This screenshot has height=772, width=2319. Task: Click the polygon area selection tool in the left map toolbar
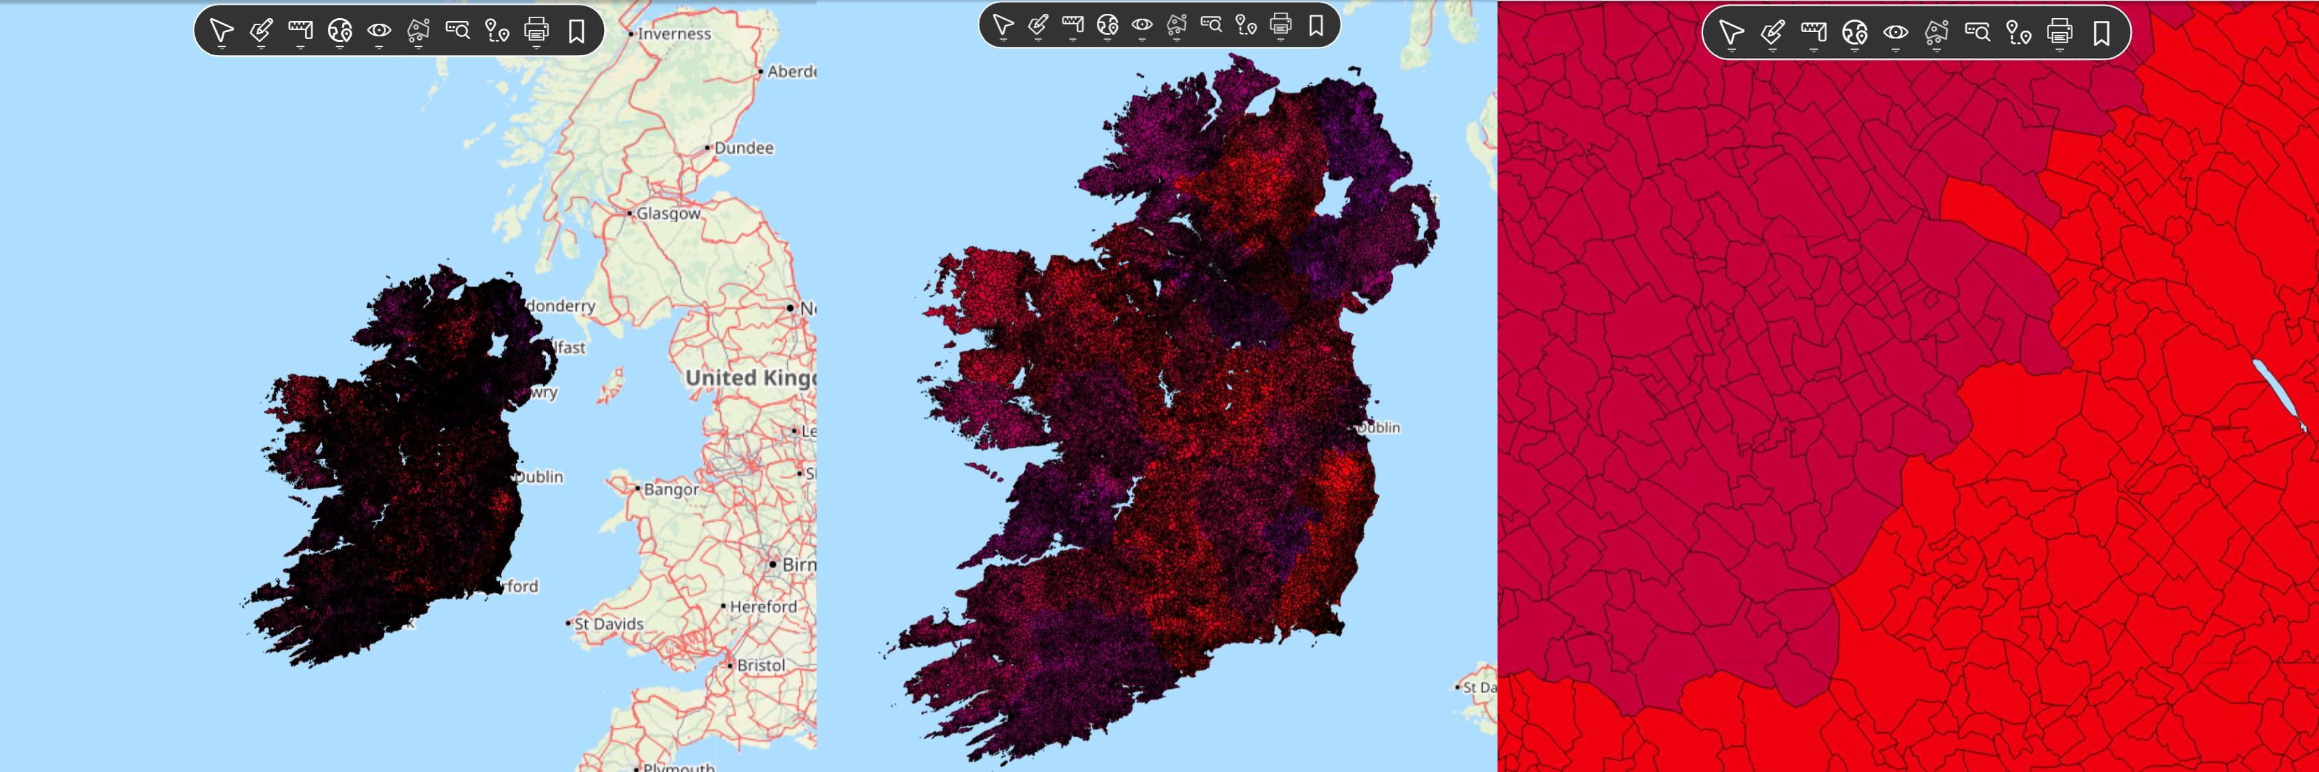pyautogui.click(x=417, y=31)
